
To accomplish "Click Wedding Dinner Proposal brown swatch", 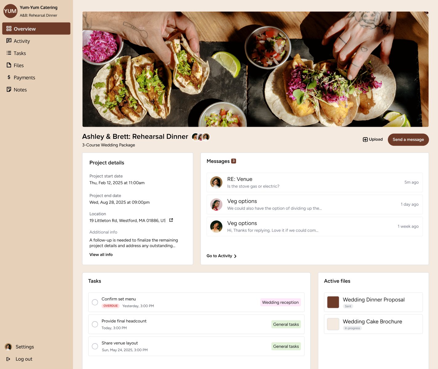I will tap(333, 302).
